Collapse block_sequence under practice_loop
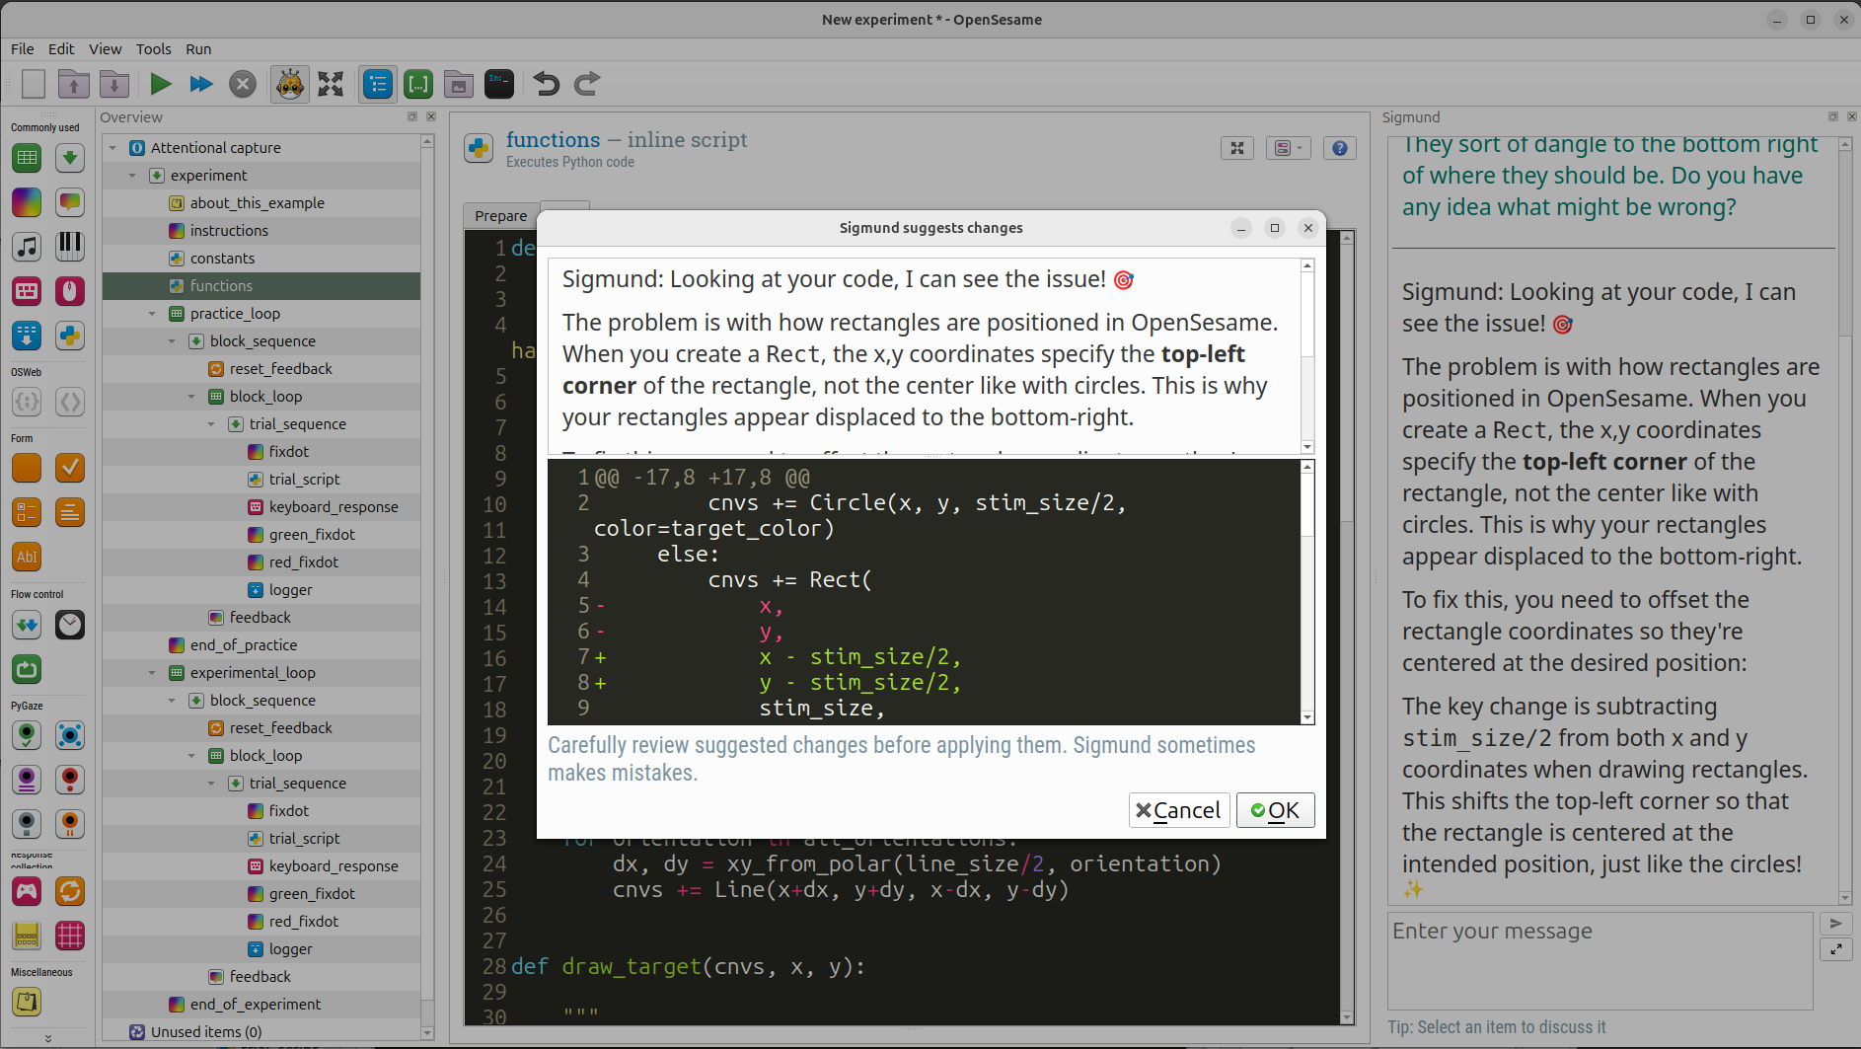Image resolution: width=1861 pixels, height=1049 pixels. click(x=173, y=341)
